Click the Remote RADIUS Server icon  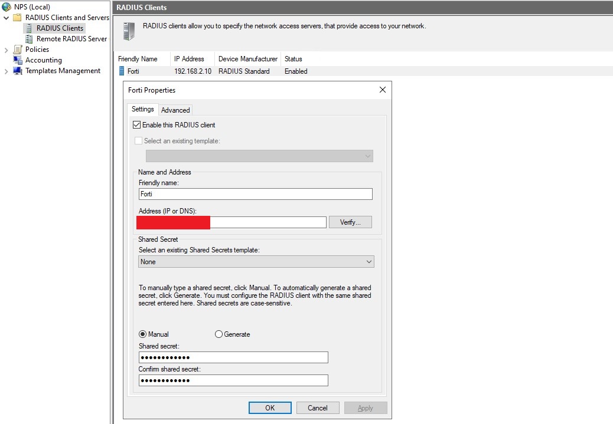[x=29, y=39]
